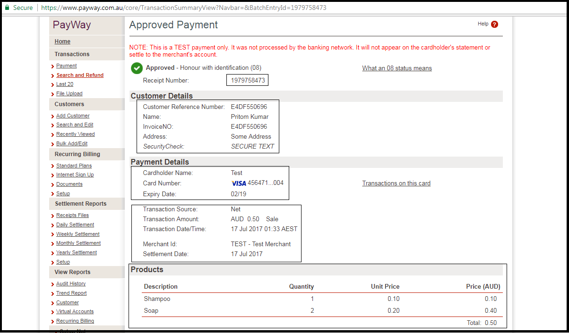Click the PayWay logo
Screen dimensions: 569x333
pyautogui.click(x=71, y=25)
